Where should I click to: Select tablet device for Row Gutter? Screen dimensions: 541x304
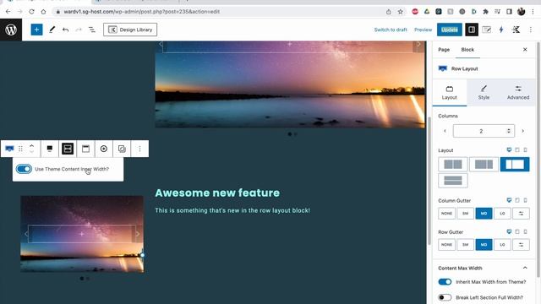click(x=517, y=231)
